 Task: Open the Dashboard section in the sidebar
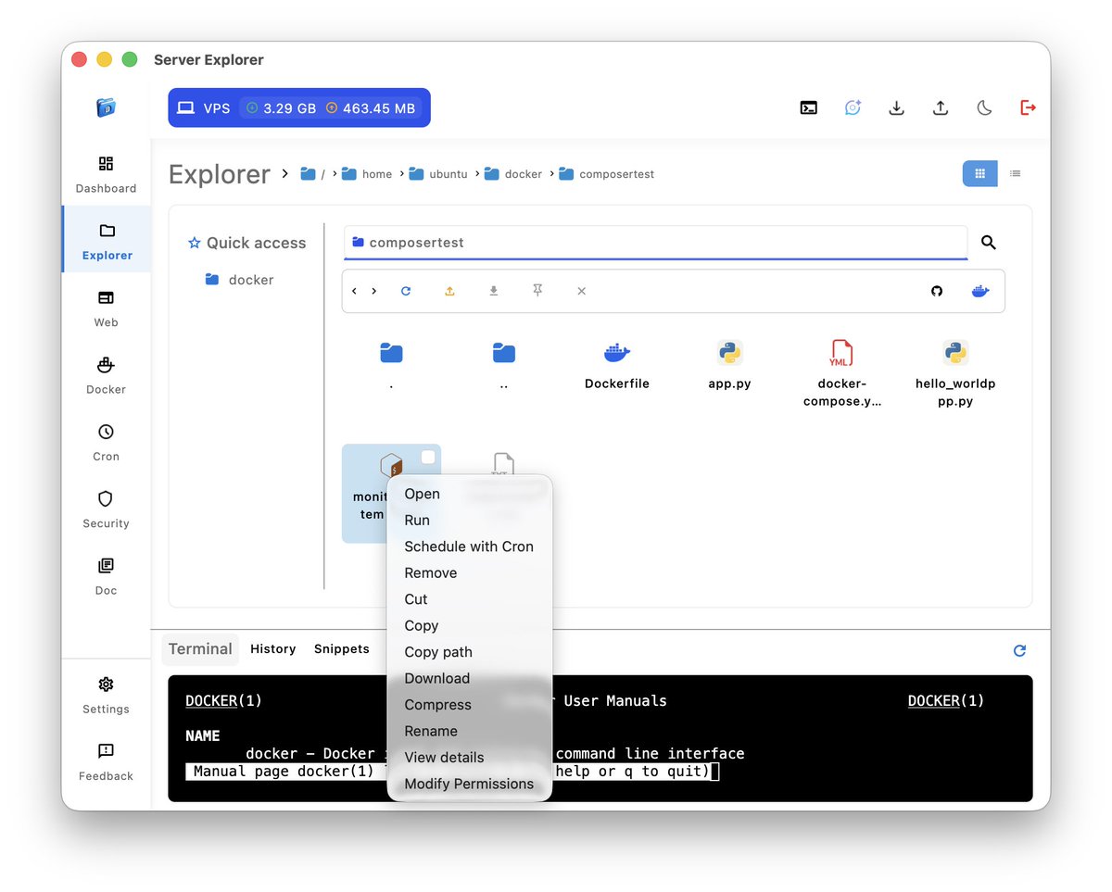(x=106, y=174)
